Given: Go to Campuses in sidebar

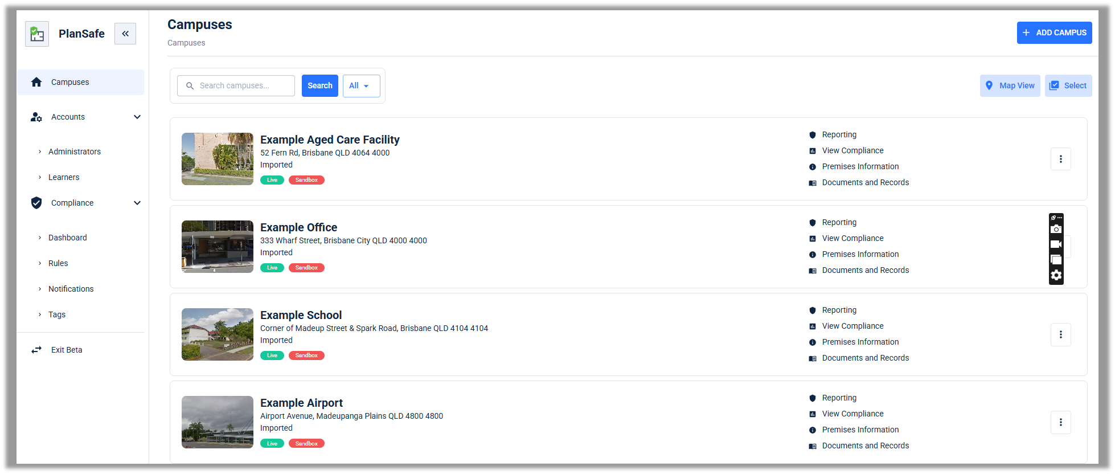Looking at the screenshot, I should coord(70,82).
